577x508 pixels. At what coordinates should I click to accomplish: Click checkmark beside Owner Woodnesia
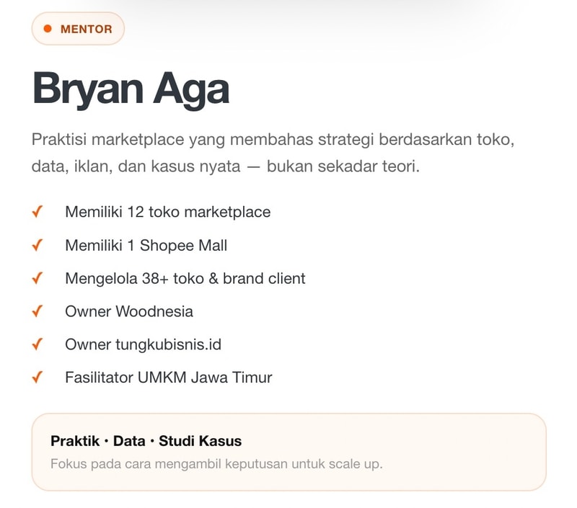[x=38, y=311]
